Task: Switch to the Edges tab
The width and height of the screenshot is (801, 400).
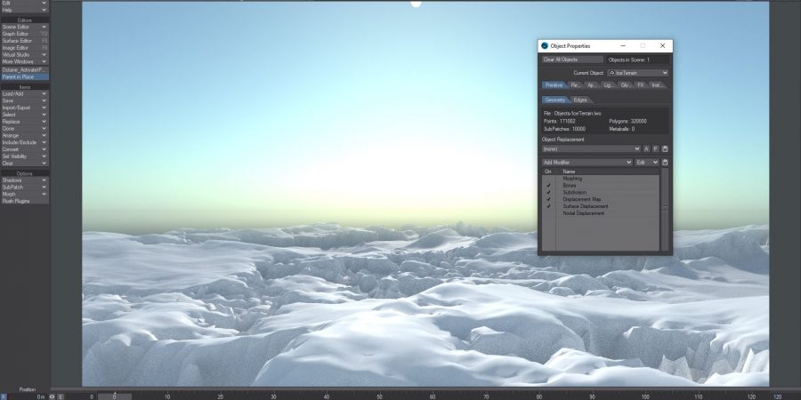Action: [580, 100]
